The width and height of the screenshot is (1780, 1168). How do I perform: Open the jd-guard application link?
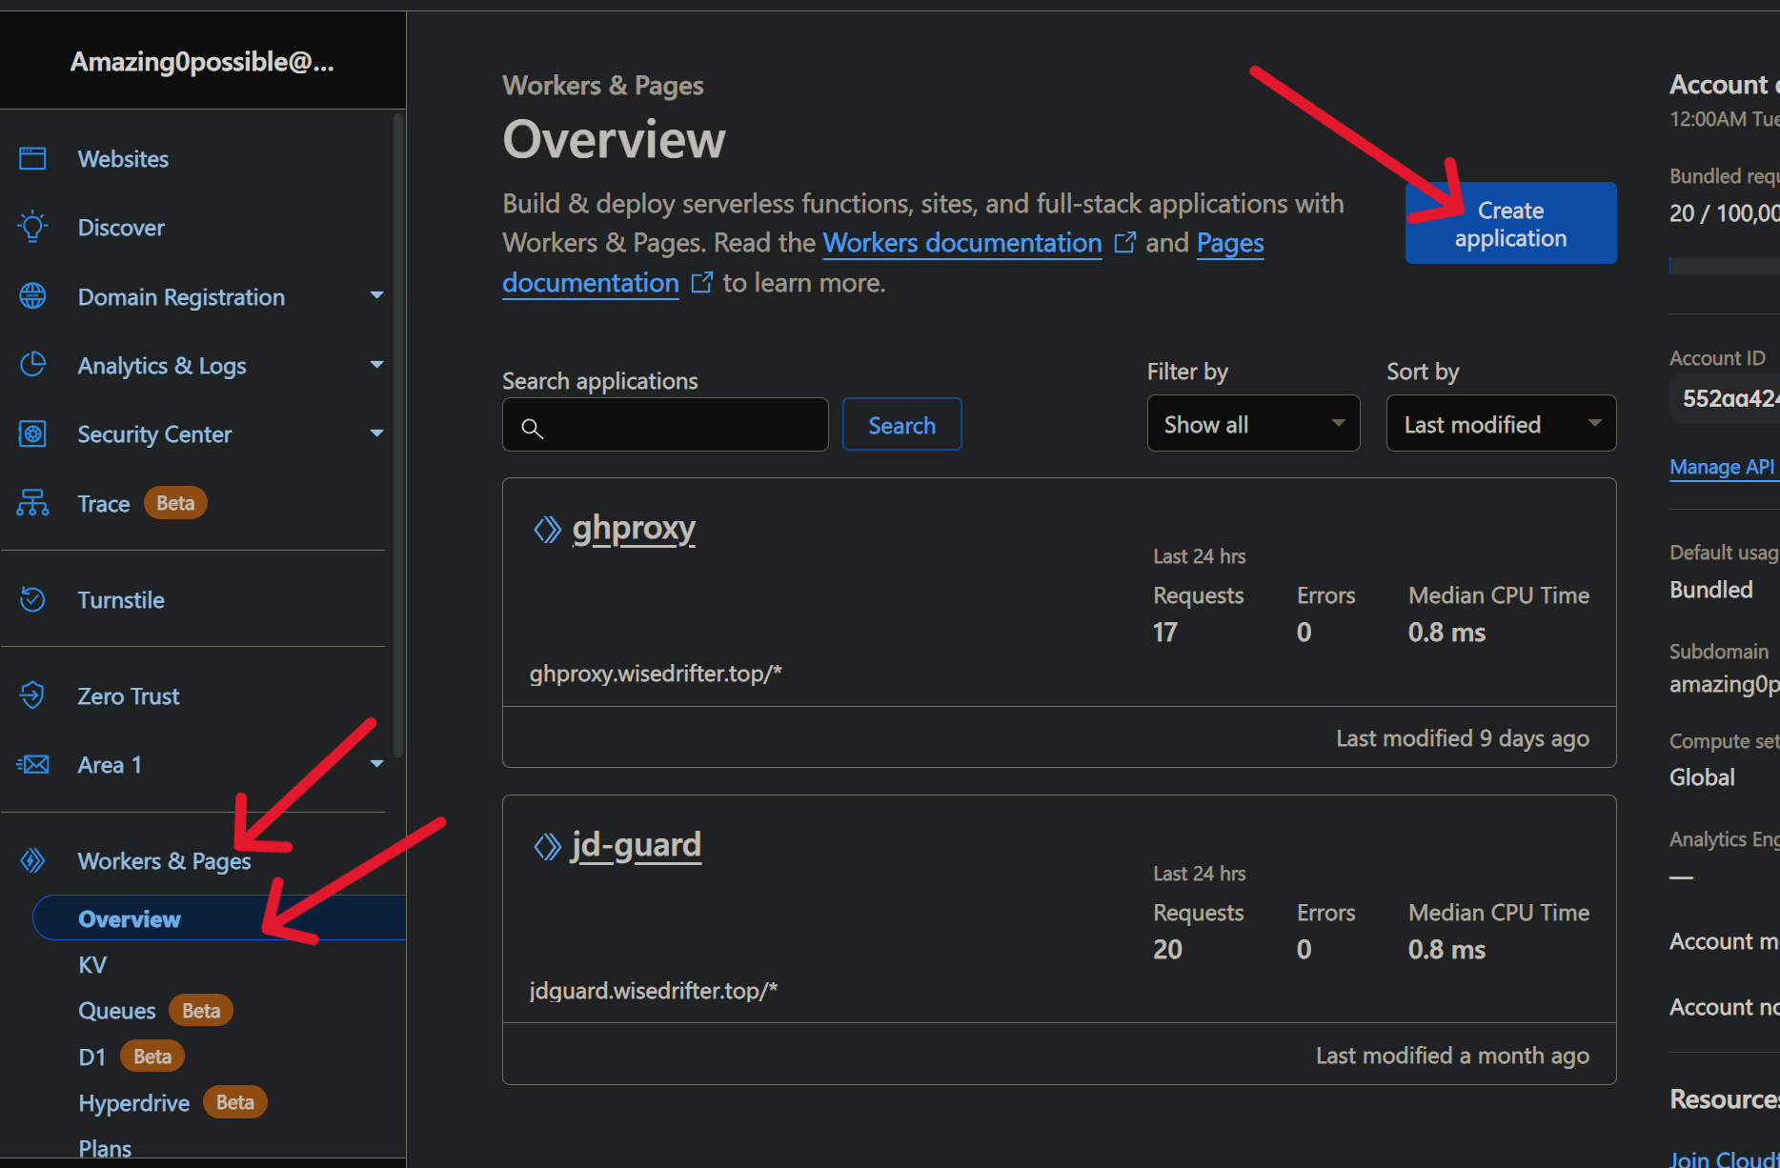[x=637, y=845]
